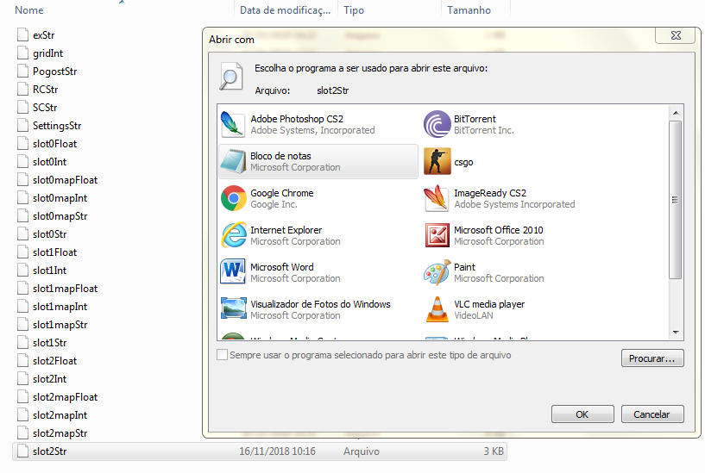Select the slot1Str file name
Viewport: 705px width, 473px height.
(x=49, y=342)
